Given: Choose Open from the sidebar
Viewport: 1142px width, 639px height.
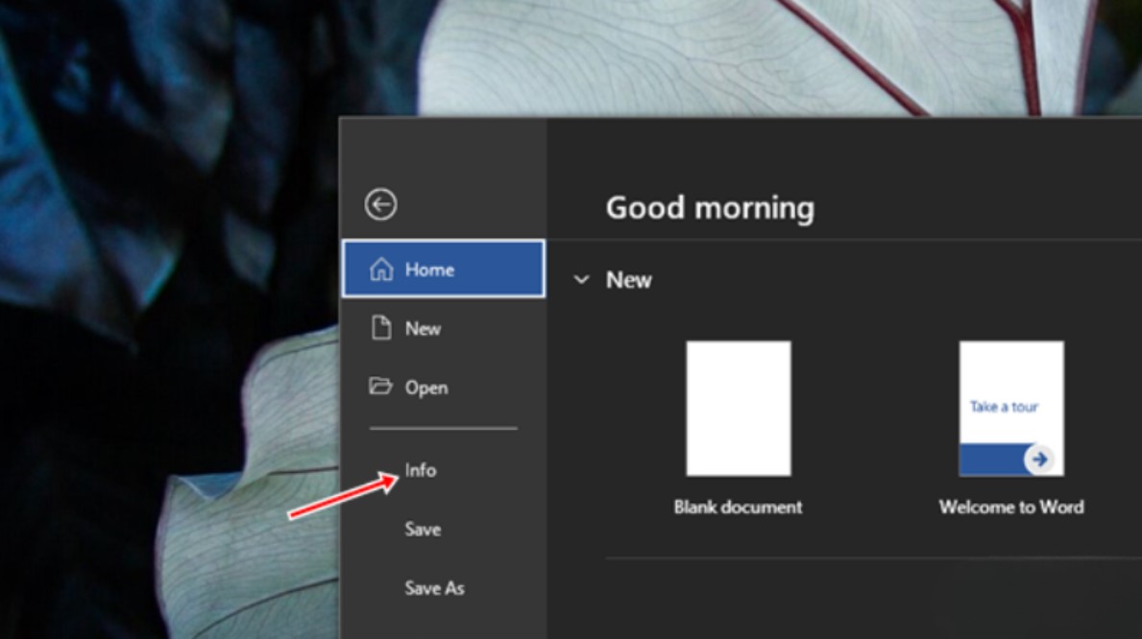Looking at the screenshot, I should tap(428, 387).
